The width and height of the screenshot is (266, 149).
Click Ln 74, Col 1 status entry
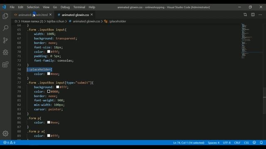click(x=189, y=143)
